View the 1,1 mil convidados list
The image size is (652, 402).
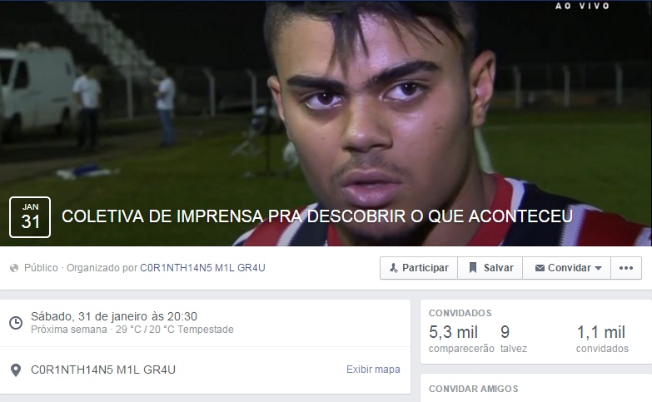[x=602, y=339]
